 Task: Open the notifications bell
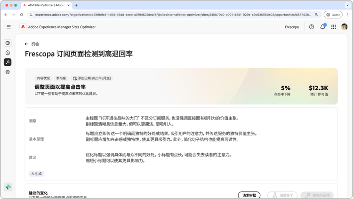tap(322, 27)
